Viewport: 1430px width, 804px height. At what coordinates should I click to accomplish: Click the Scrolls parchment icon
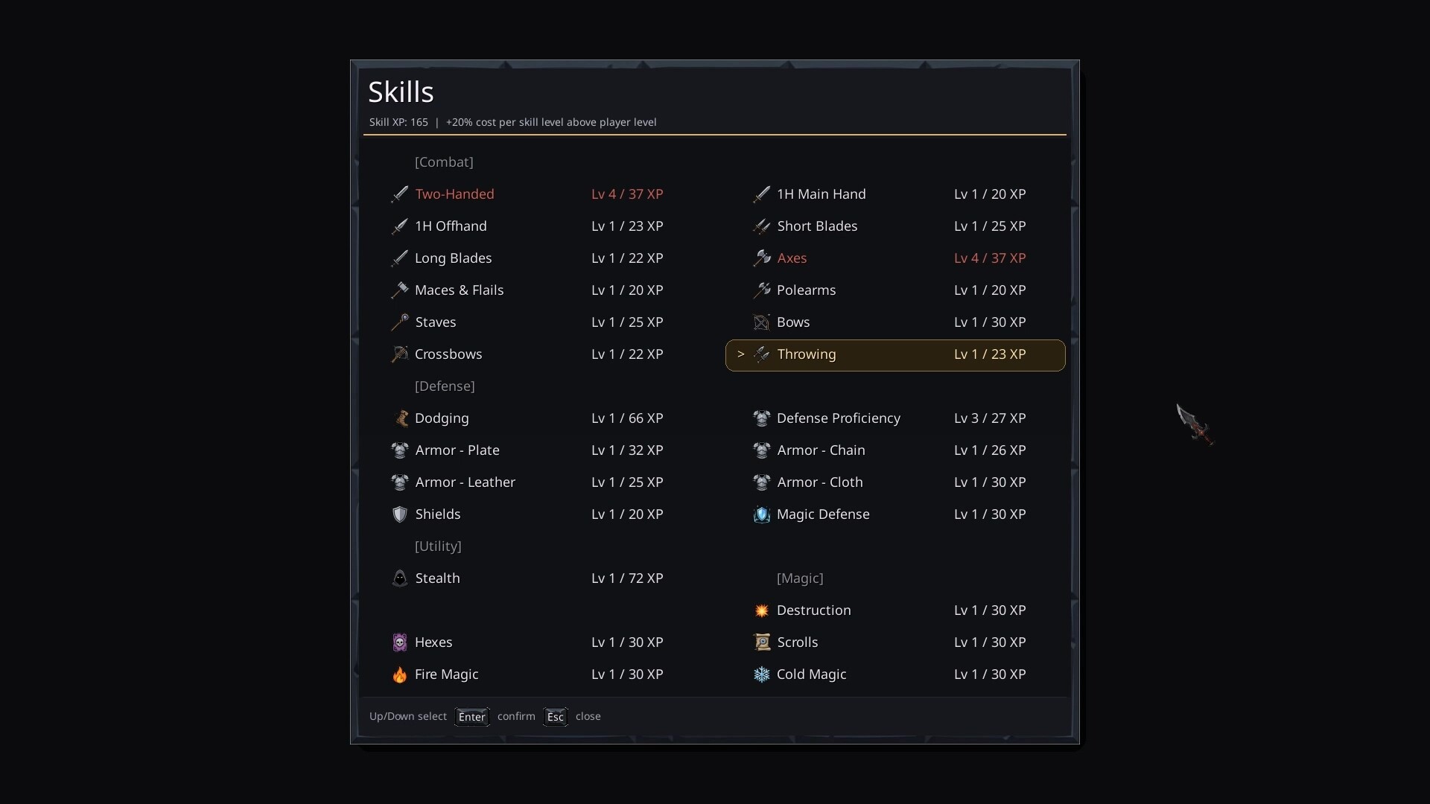(x=761, y=642)
